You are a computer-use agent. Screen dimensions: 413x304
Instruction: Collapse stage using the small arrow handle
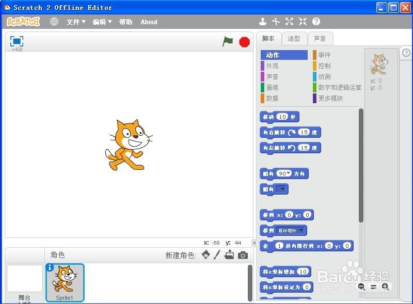point(254,243)
